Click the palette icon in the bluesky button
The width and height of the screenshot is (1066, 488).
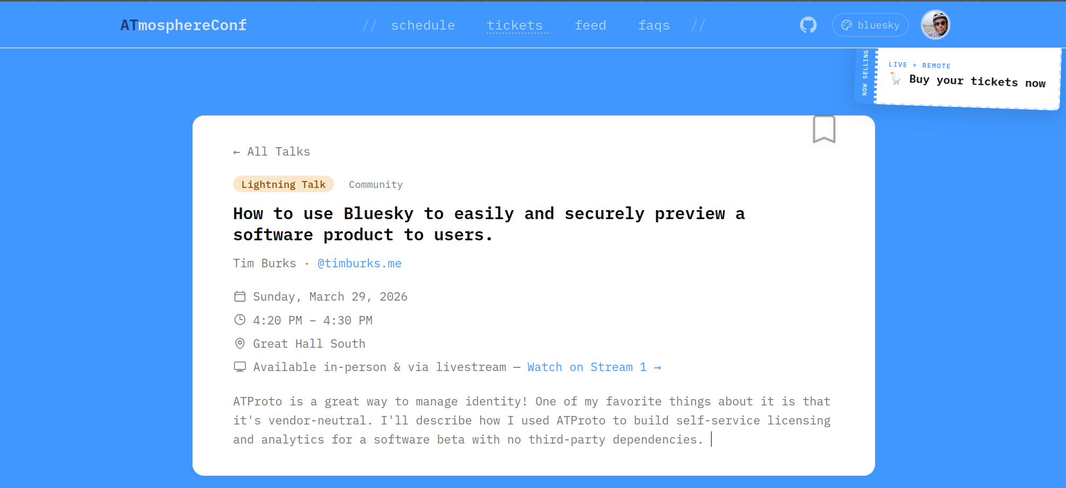[x=847, y=25]
